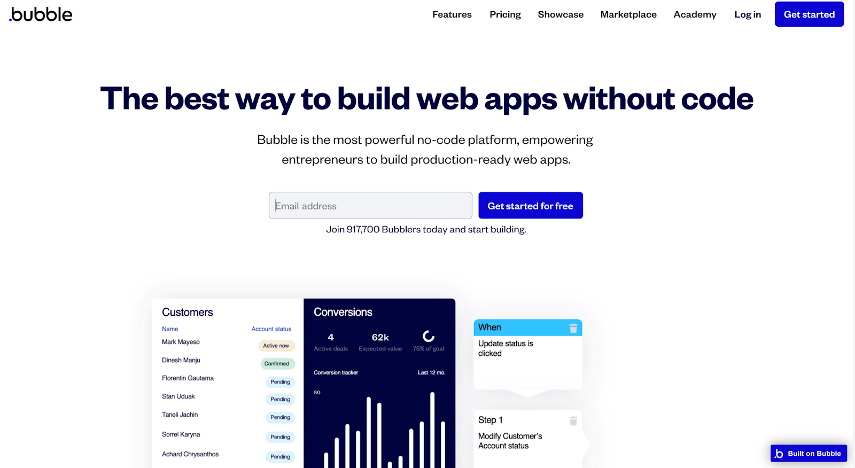Click Modify Customer's Account status text

pos(510,441)
